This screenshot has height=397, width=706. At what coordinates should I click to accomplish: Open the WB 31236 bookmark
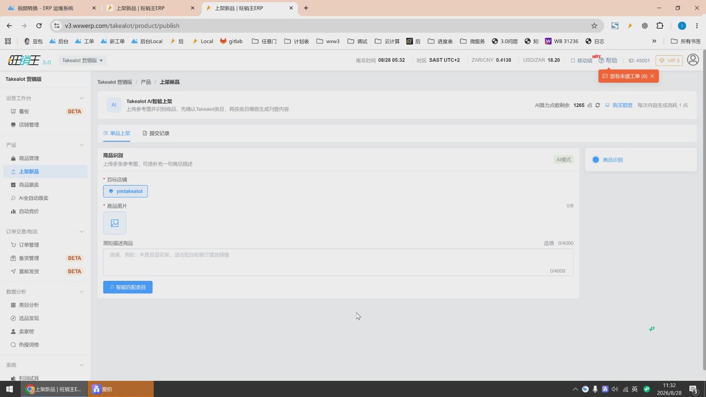561,41
